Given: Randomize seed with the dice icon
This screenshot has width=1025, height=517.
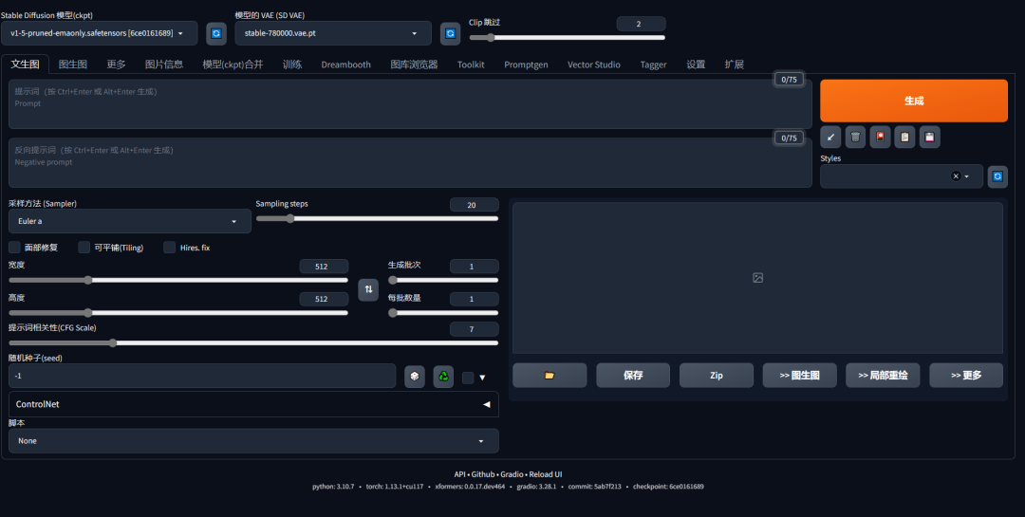Looking at the screenshot, I should [x=415, y=377].
